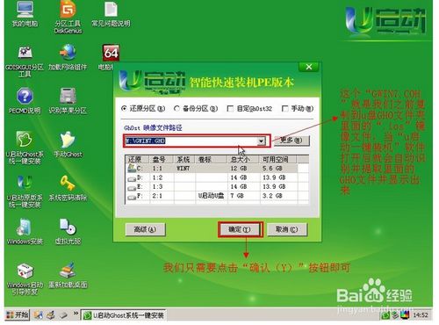
Task: Open the 虚拟光驱 desktop icon
Action: click(x=68, y=231)
